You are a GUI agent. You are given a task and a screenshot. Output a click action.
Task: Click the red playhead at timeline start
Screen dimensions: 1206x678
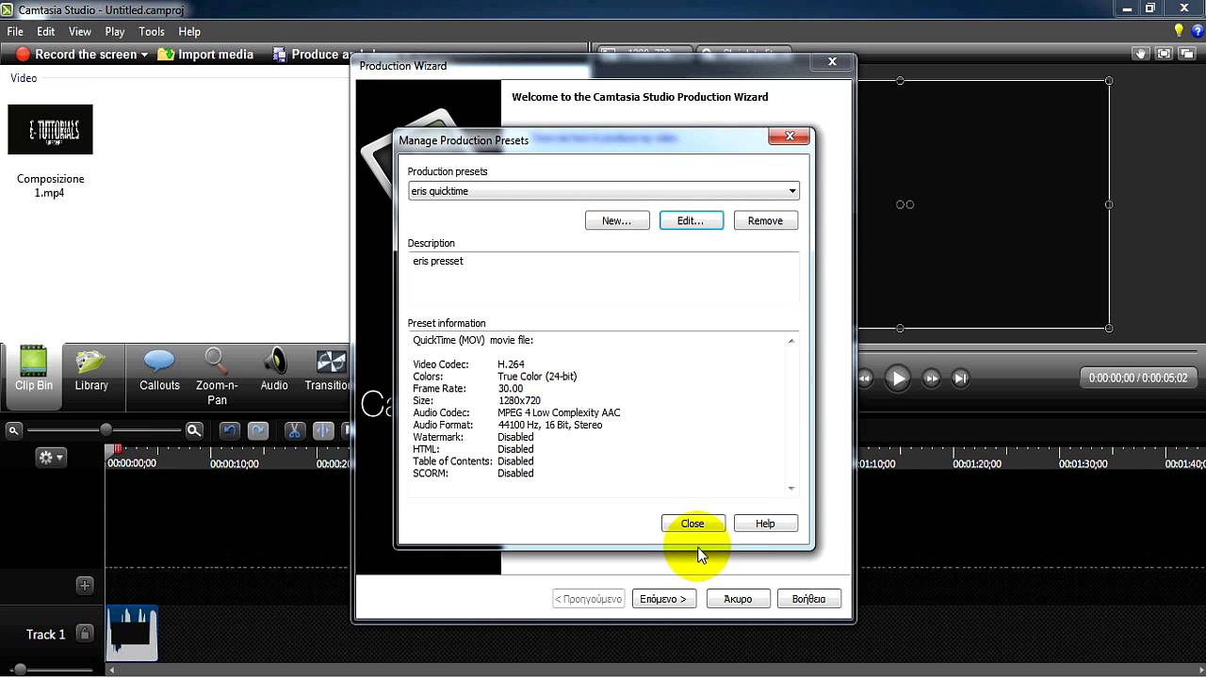[117, 449]
